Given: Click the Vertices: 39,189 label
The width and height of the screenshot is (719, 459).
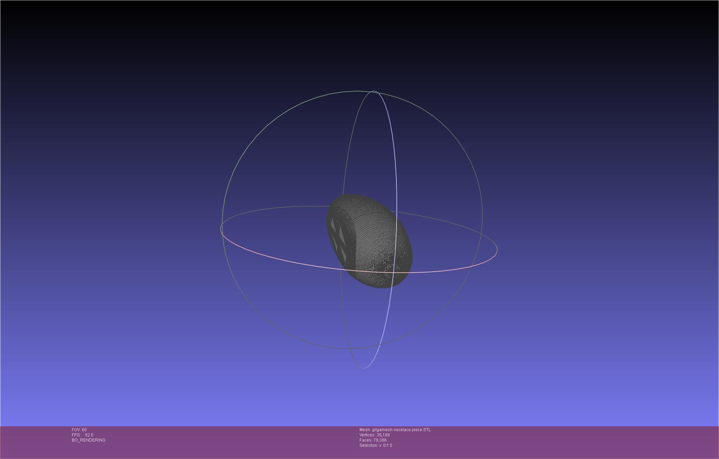Looking at the screenshot, I should click(374, 435).
